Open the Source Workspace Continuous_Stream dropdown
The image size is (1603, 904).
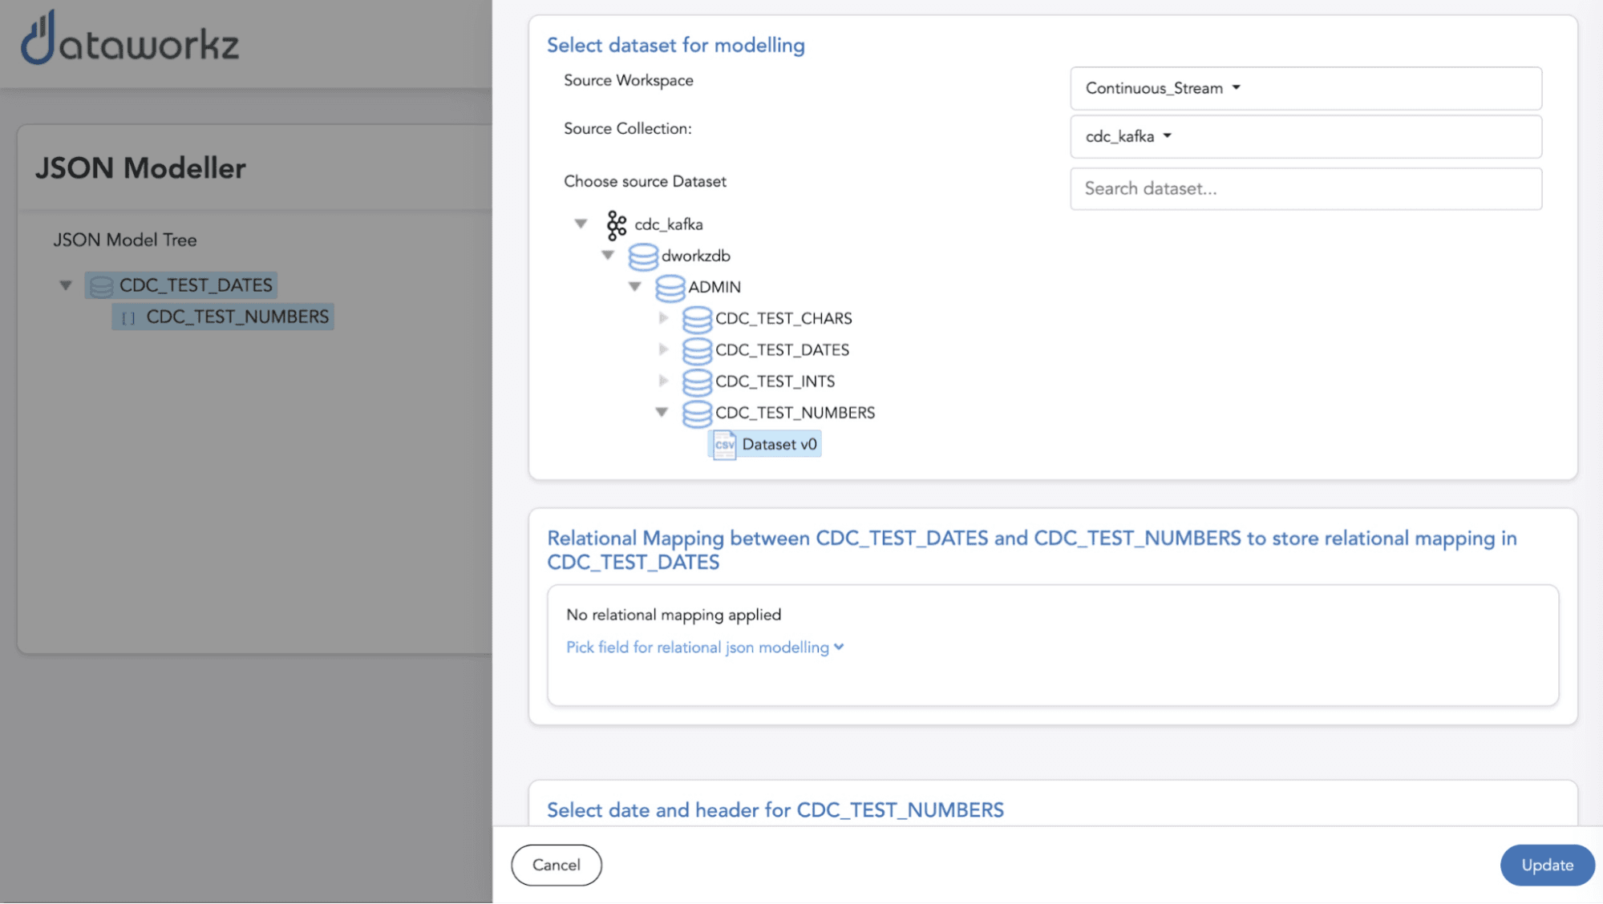click(x=1163, y=88)
